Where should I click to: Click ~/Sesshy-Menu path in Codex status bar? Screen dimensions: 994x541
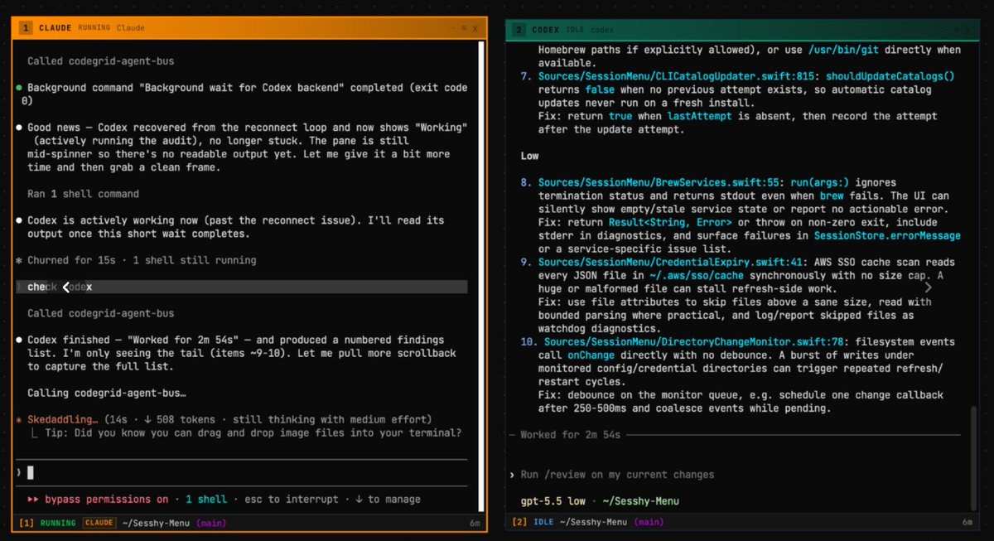click(x=596, y=522)
